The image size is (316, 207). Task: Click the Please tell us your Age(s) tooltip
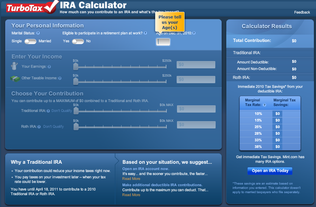click(x=170, y=22)
